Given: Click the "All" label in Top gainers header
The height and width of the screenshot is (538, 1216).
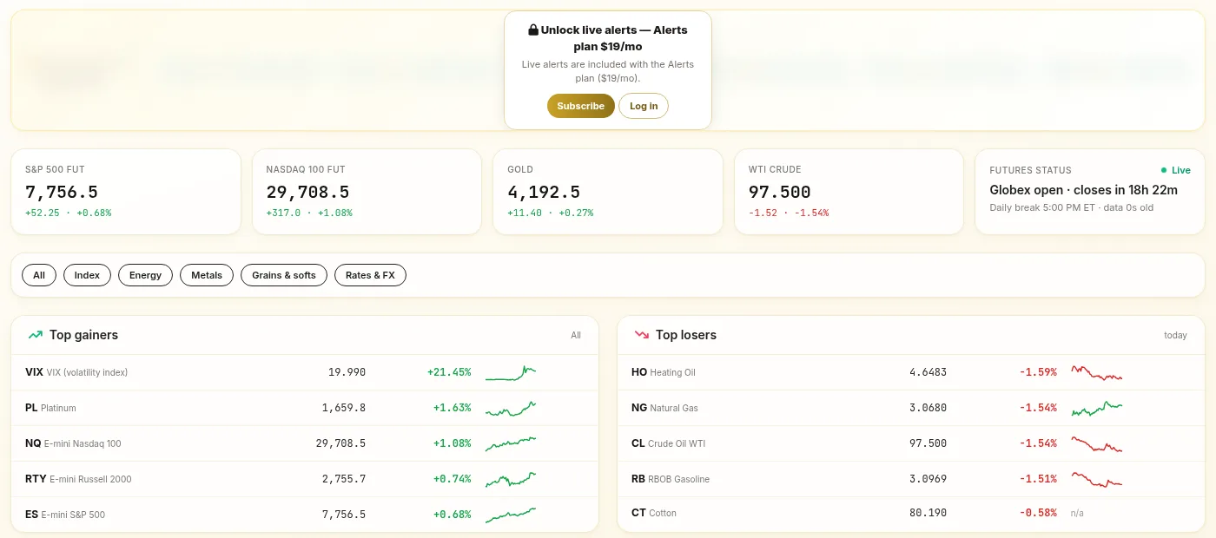Looking at the screenshot, I should click(576, 335).
